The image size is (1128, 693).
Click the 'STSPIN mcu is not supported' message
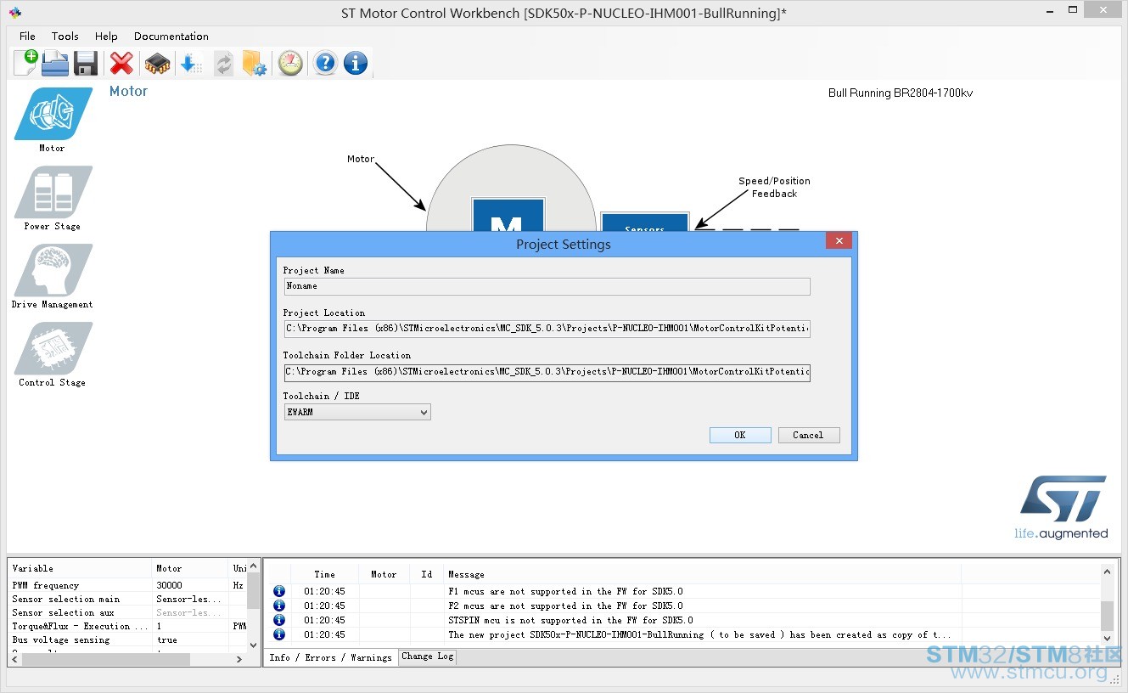pyautogui.click(x=570, y=620)
